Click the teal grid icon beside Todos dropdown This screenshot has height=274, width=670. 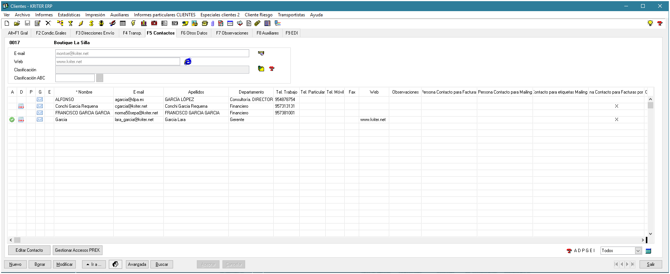(x=648, y=251)
